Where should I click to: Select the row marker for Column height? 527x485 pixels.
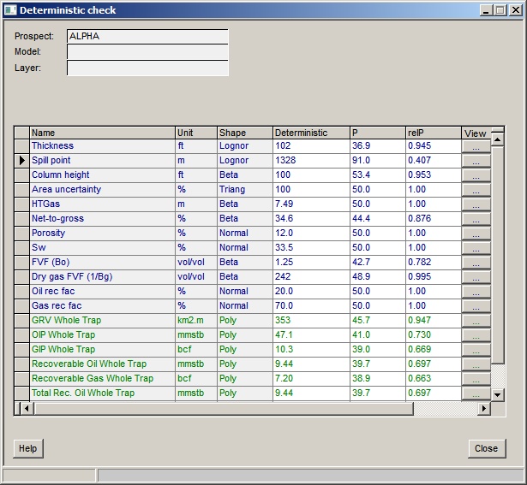coord(22,175)
